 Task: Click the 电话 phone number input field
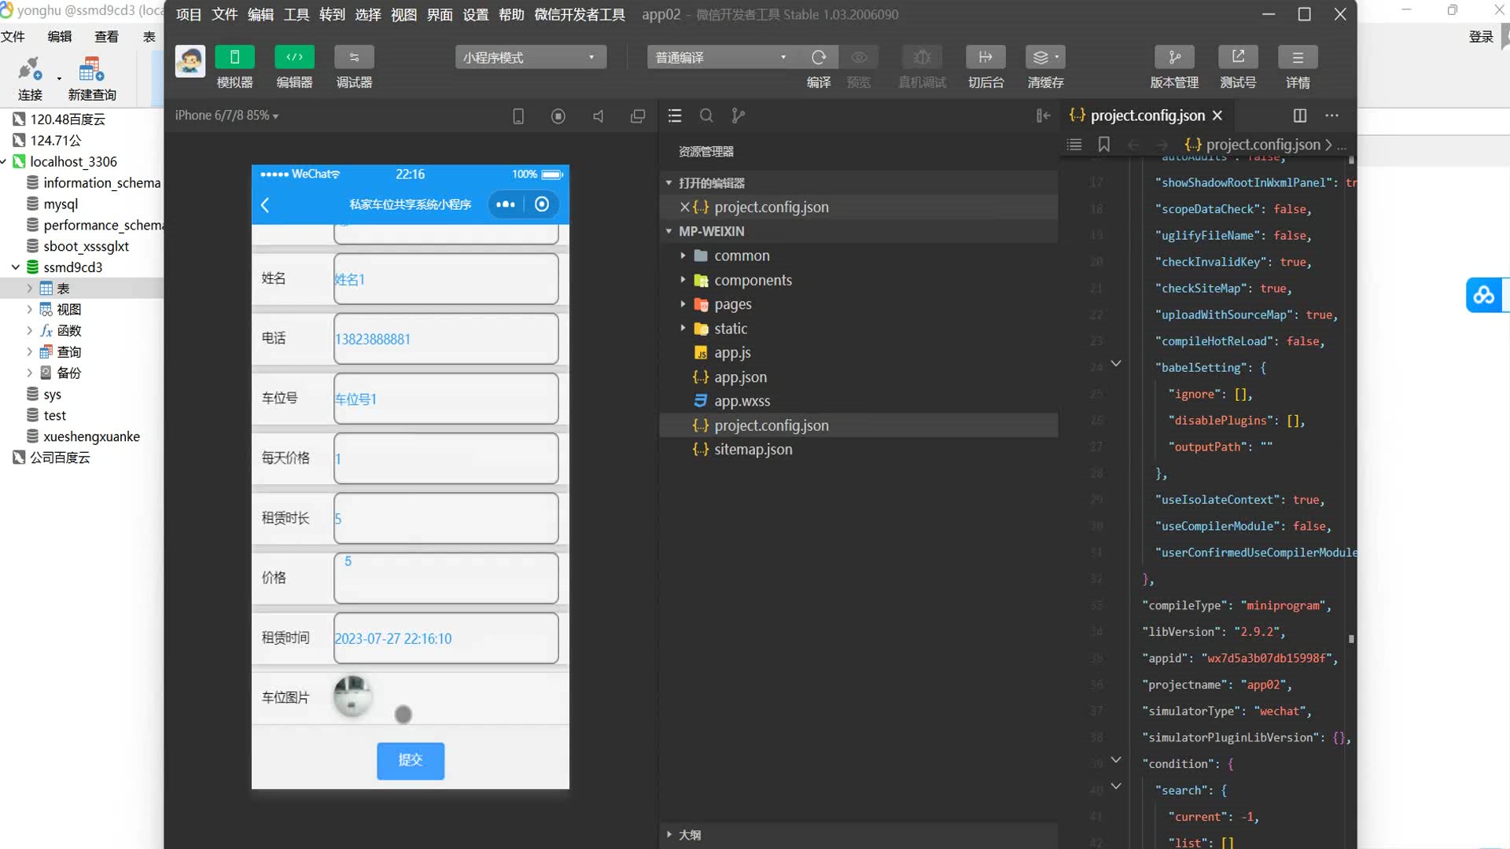coord(446,339)
